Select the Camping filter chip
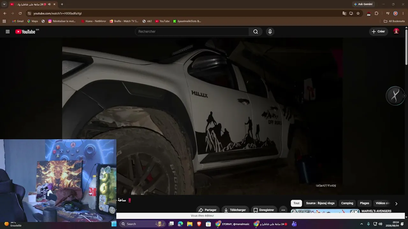408x229 pixels. click(x=347, y=203)
